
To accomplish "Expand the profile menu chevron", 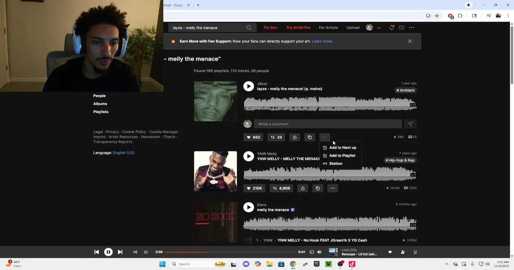I will [x=379, y=28].
